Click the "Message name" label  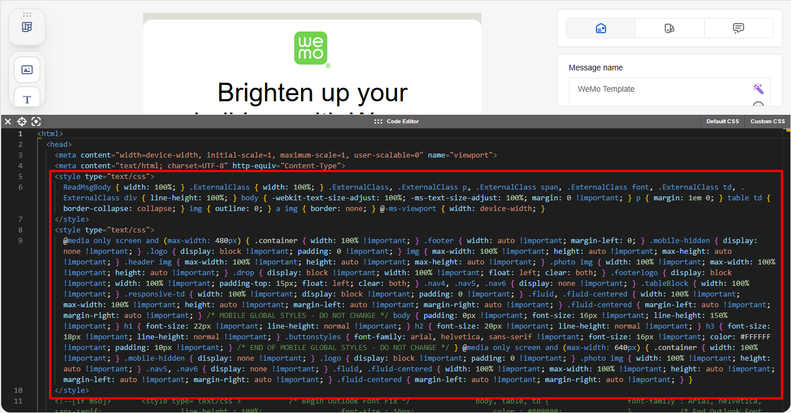click(x=595, y=68)
